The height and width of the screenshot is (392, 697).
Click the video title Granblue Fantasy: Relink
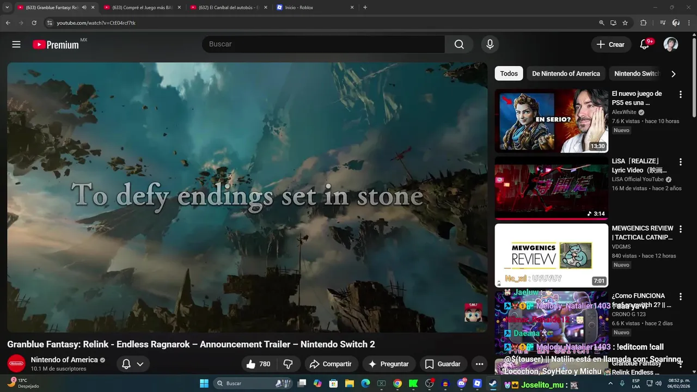(191, 344)
